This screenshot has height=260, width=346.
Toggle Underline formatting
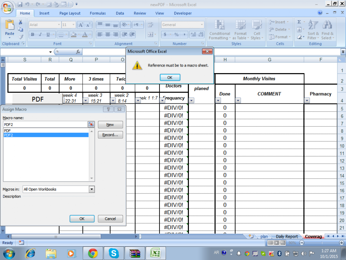48,34
